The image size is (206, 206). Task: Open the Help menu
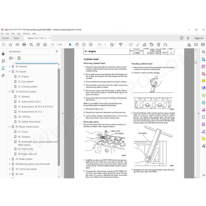coord(34,34)
